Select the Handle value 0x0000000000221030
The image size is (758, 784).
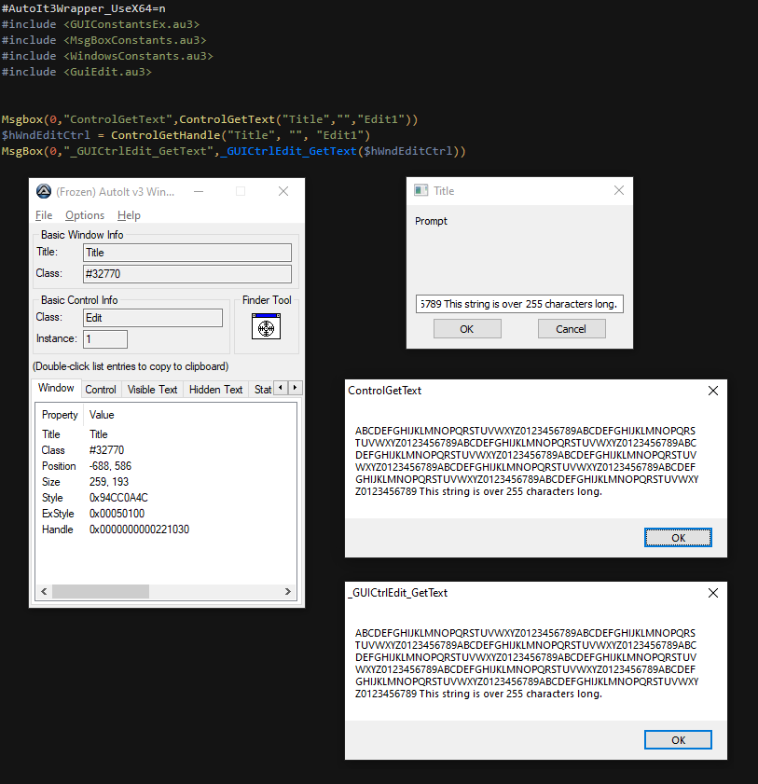point(139,530)
